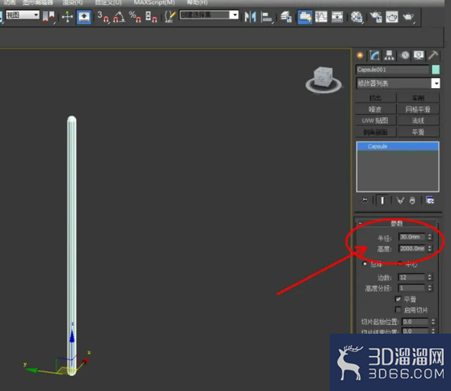Viewport: 451px width, 391px height.
Task: Apply the 挤出 modifier button
Action: tap(376, 98)
